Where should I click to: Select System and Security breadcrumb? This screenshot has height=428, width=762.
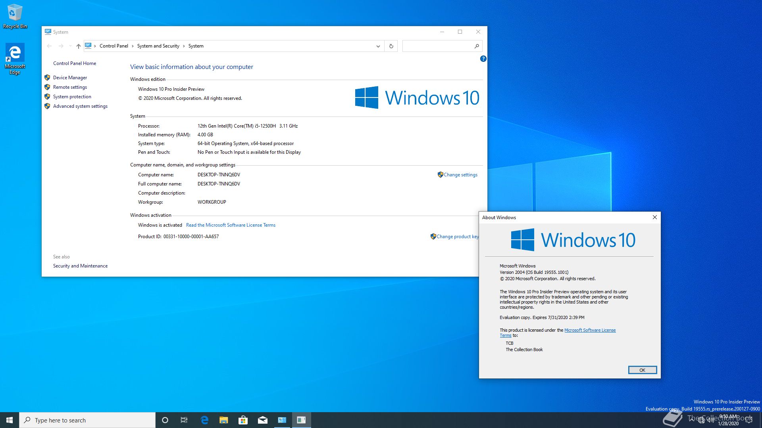click(x=158, y=46)
